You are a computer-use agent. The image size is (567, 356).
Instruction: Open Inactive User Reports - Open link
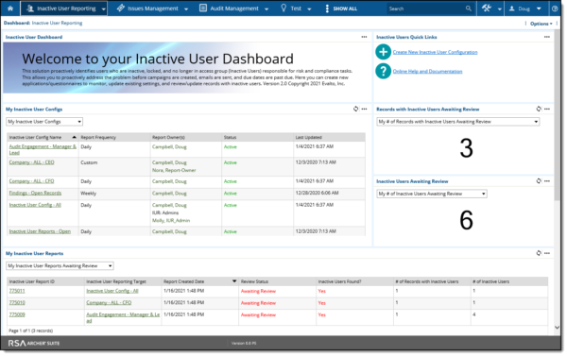(x=40, y=231)
